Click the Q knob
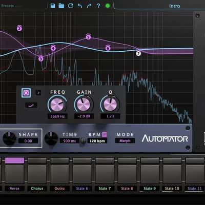Image resolution: width=205 pixels, height=205 pixels. click(110, 104)
